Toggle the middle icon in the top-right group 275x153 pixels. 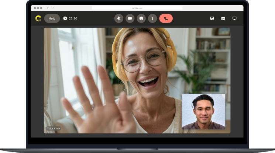click(x=223, y=18)
